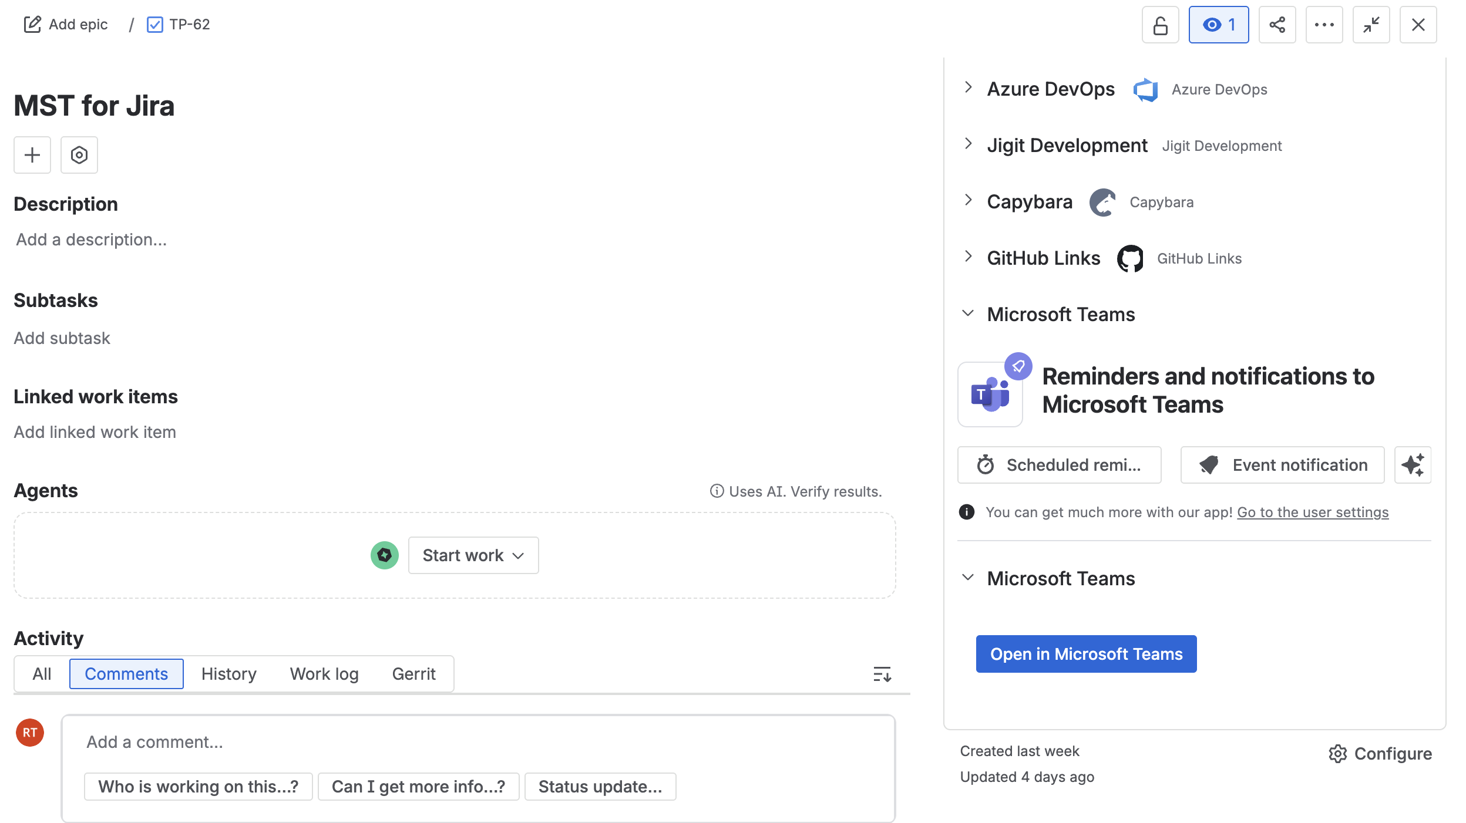Click Add linked work item
Screen dimensions: 1466x823
click(x=95, y=432)
